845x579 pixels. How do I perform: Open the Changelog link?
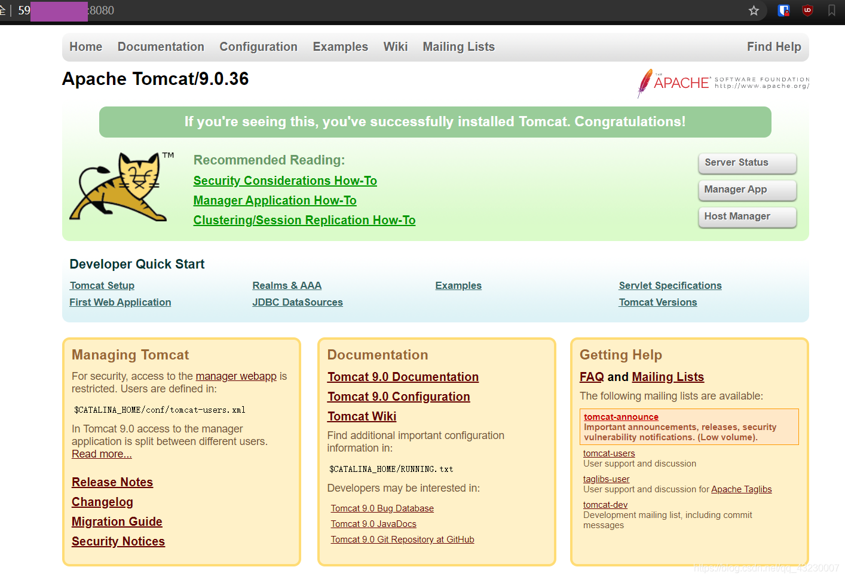coord(102,502)
